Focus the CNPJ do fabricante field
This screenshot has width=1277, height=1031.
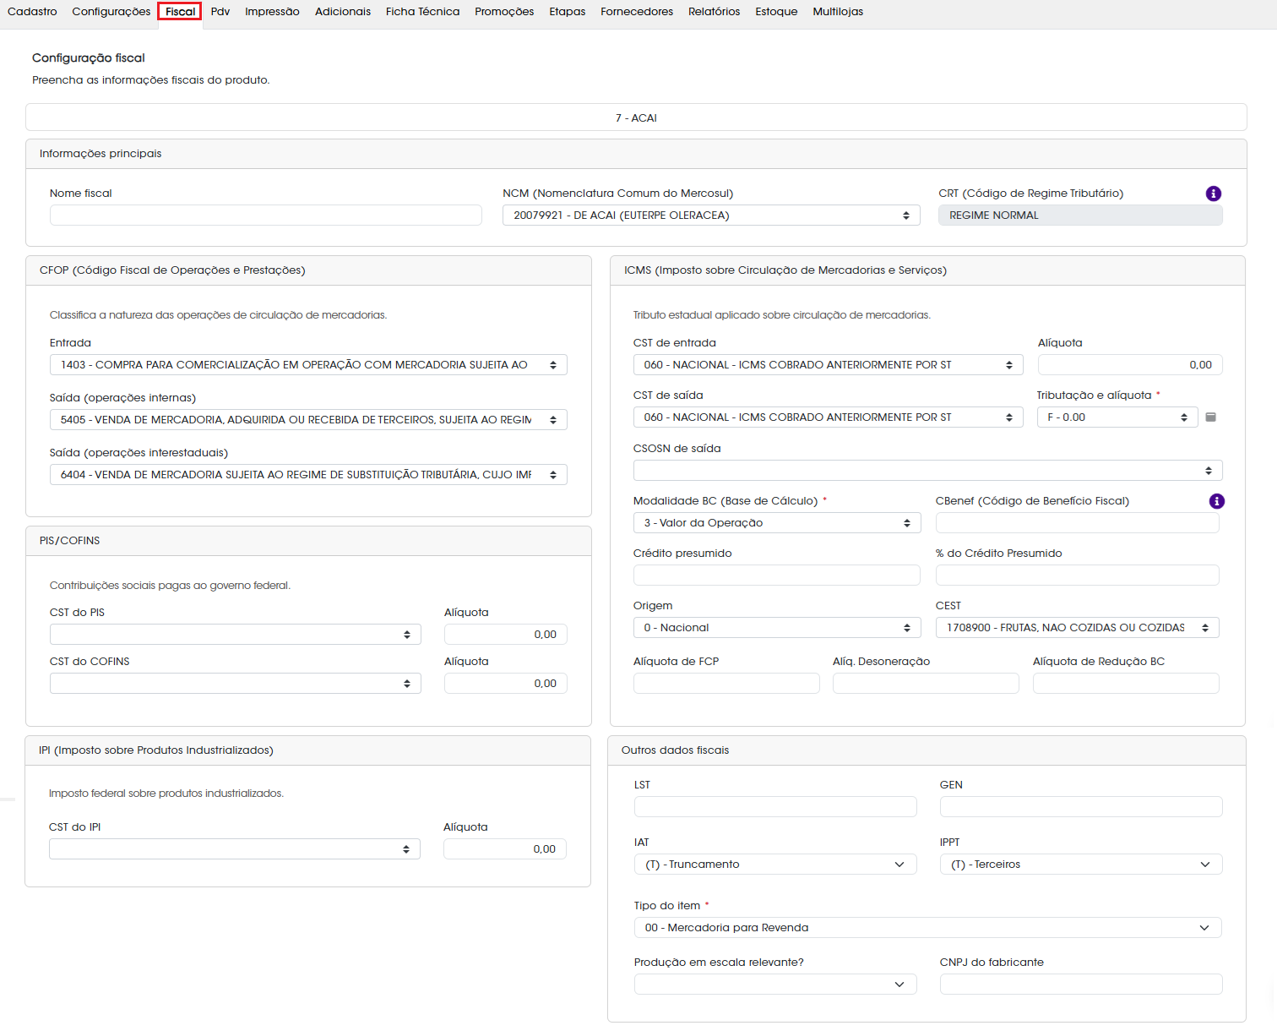click(x=1081, y=985)
